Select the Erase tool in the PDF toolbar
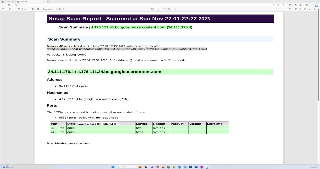Screen dimensions: 320x169 tap(32, 9)
